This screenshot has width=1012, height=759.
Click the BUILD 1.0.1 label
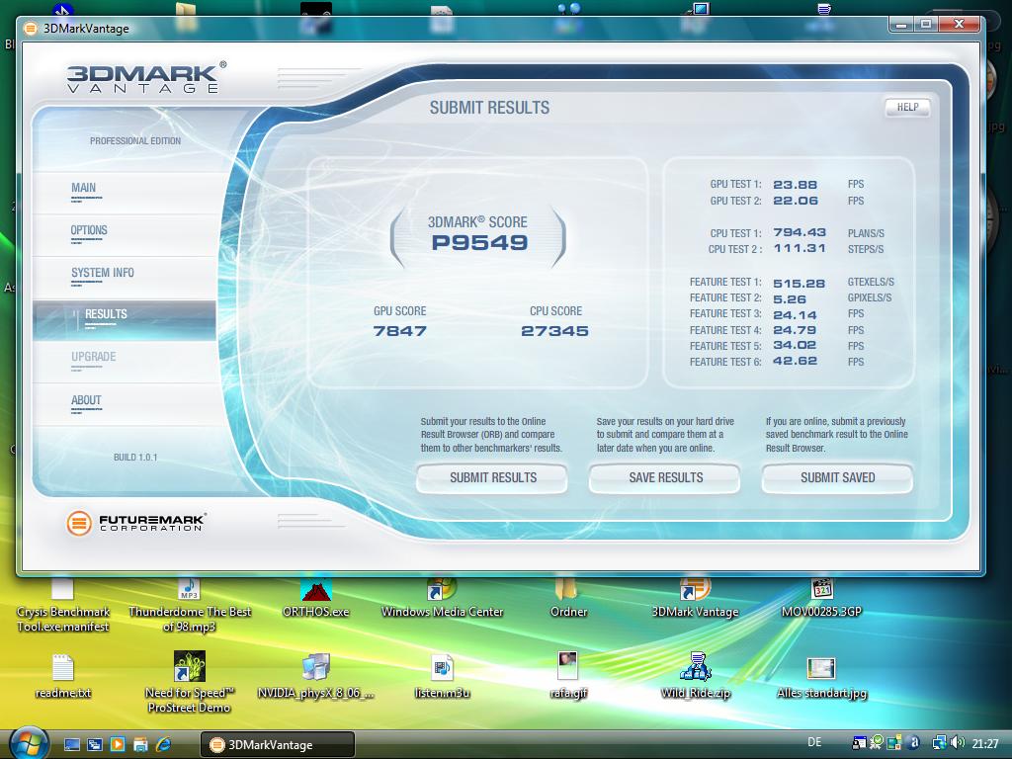[135, 457]
